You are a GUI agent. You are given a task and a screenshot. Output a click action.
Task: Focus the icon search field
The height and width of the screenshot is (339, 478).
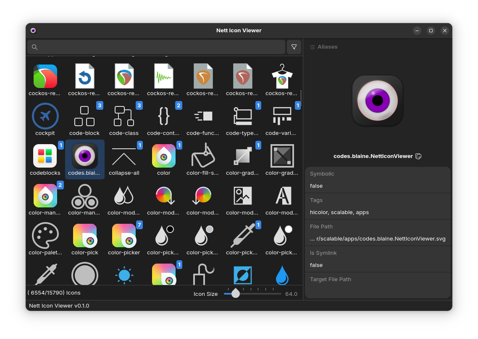(156, 47)
